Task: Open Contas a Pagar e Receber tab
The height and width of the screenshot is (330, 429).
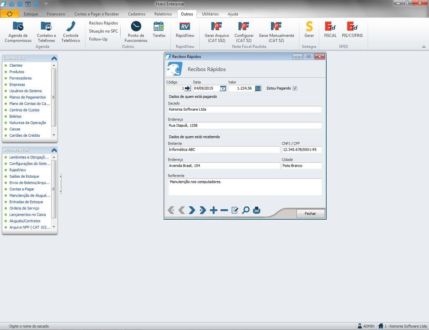Action: click(x=97, y=14)
